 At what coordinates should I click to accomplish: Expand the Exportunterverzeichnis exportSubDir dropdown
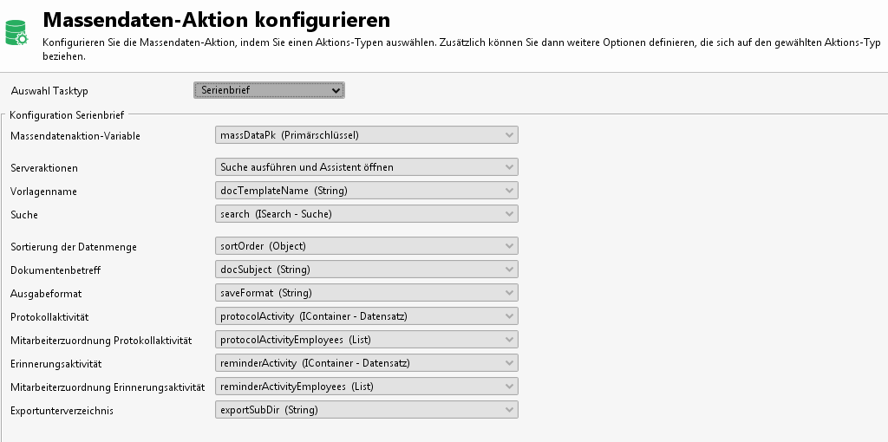(366, 410)
